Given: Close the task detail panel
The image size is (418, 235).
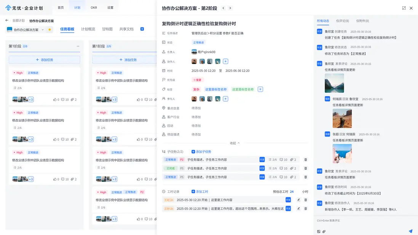Looking at the screenshot, I should click(x=411, y=8).
